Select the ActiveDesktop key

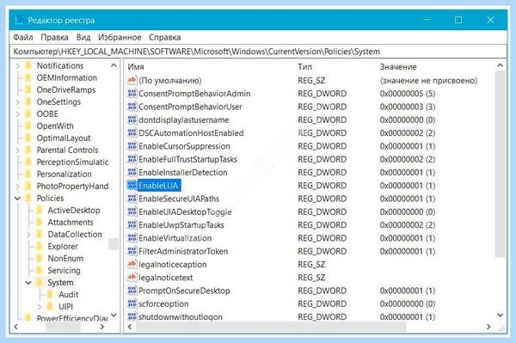point(74,211)
